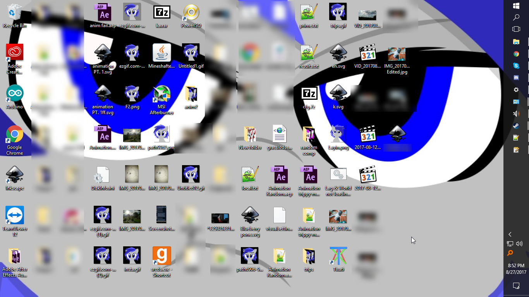The width and height of the screenshot is (529, 297).
Task: Select the TeamViewer 12 shortcut
Action: pos(15,215)
